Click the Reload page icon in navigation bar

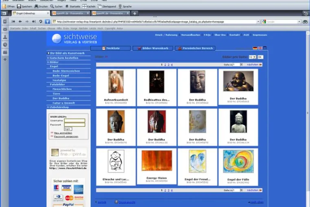[41, 22]
